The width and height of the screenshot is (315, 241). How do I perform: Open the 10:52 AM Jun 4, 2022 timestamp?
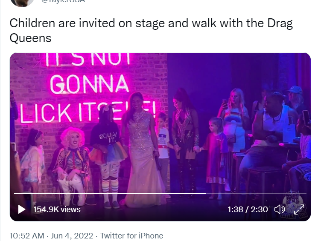point(51,235)
